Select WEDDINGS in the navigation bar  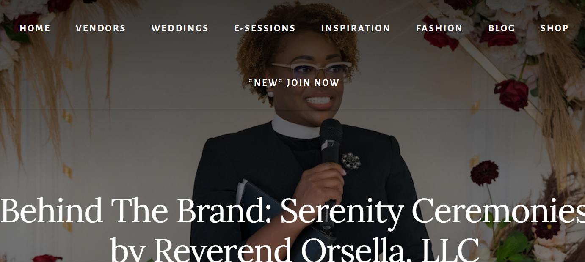(x=180, y=28)
